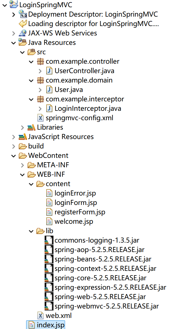Click the spring-core jar file icon
Image resolution: width=170 pixels, height=329 pixels.
[48, 278]
